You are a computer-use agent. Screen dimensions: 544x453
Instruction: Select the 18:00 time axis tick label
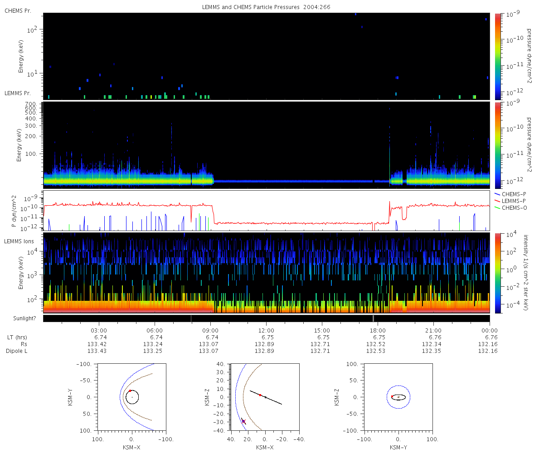click(x=378, y=330)
